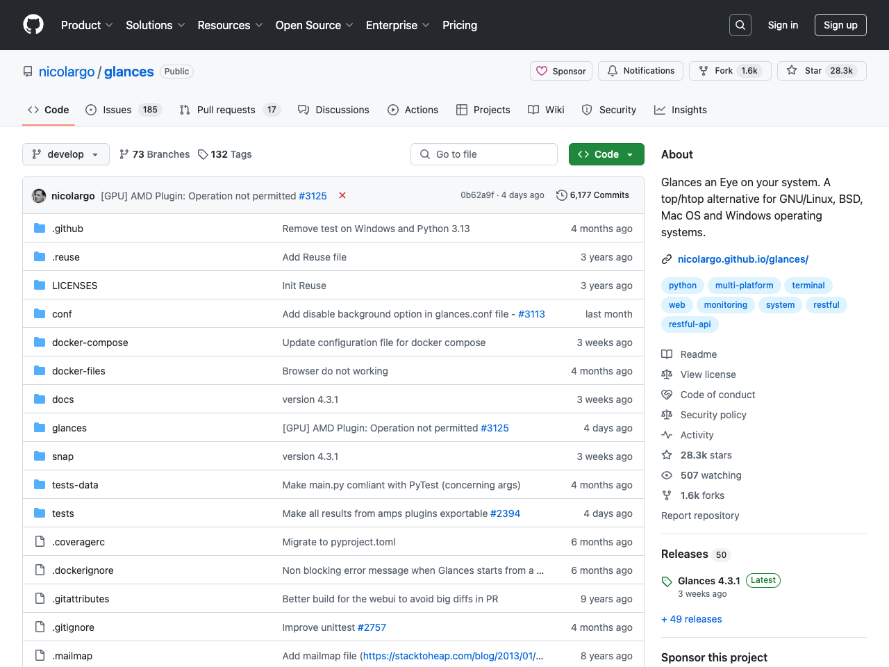Switch to the Pull requests tab
The height and width of the screenshot is (667, 889).
229,110
